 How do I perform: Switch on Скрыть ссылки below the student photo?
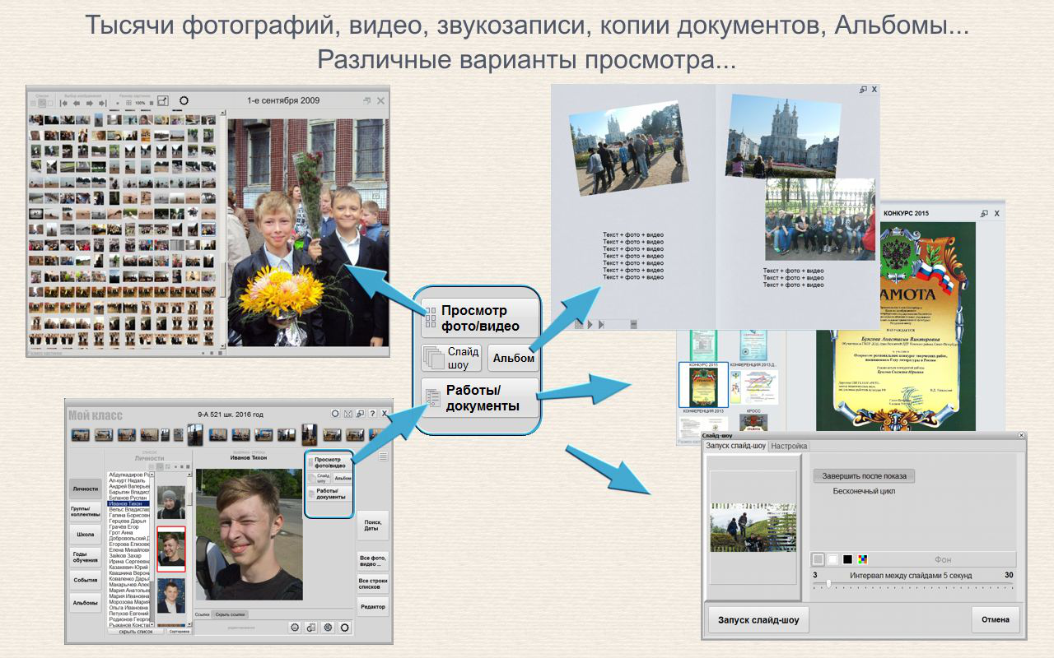tap(231, 614)
